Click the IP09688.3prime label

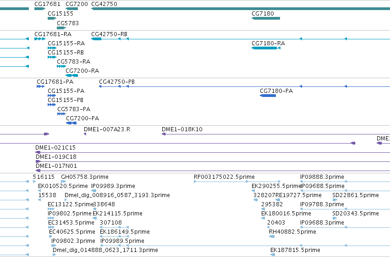(322, 223)
